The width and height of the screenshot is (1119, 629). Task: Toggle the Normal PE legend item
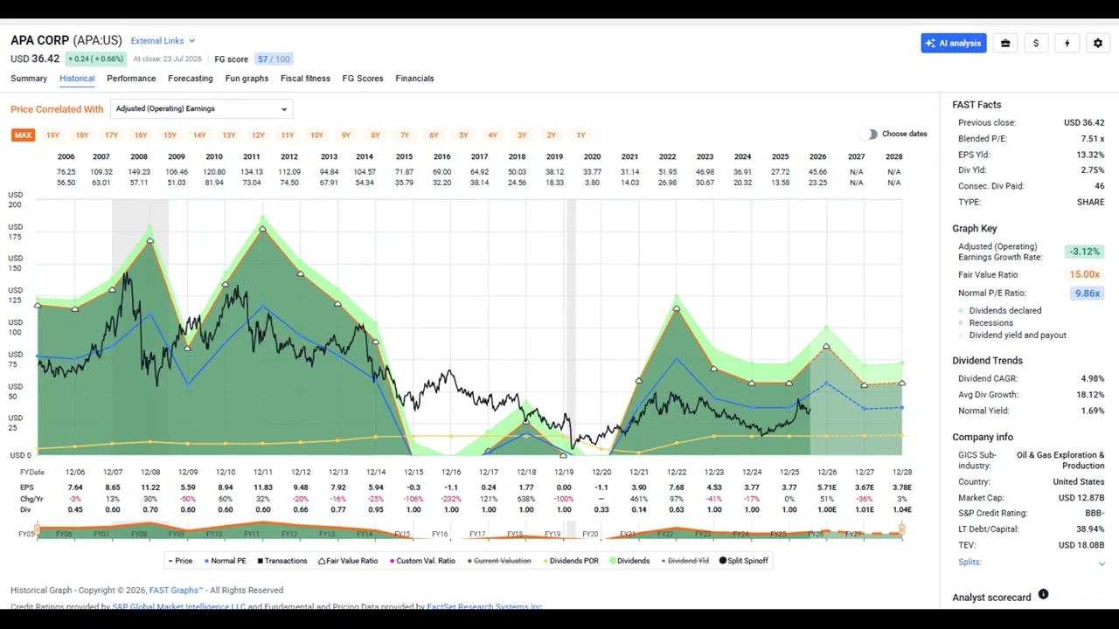pyautogui.click(x=225, y=561)
